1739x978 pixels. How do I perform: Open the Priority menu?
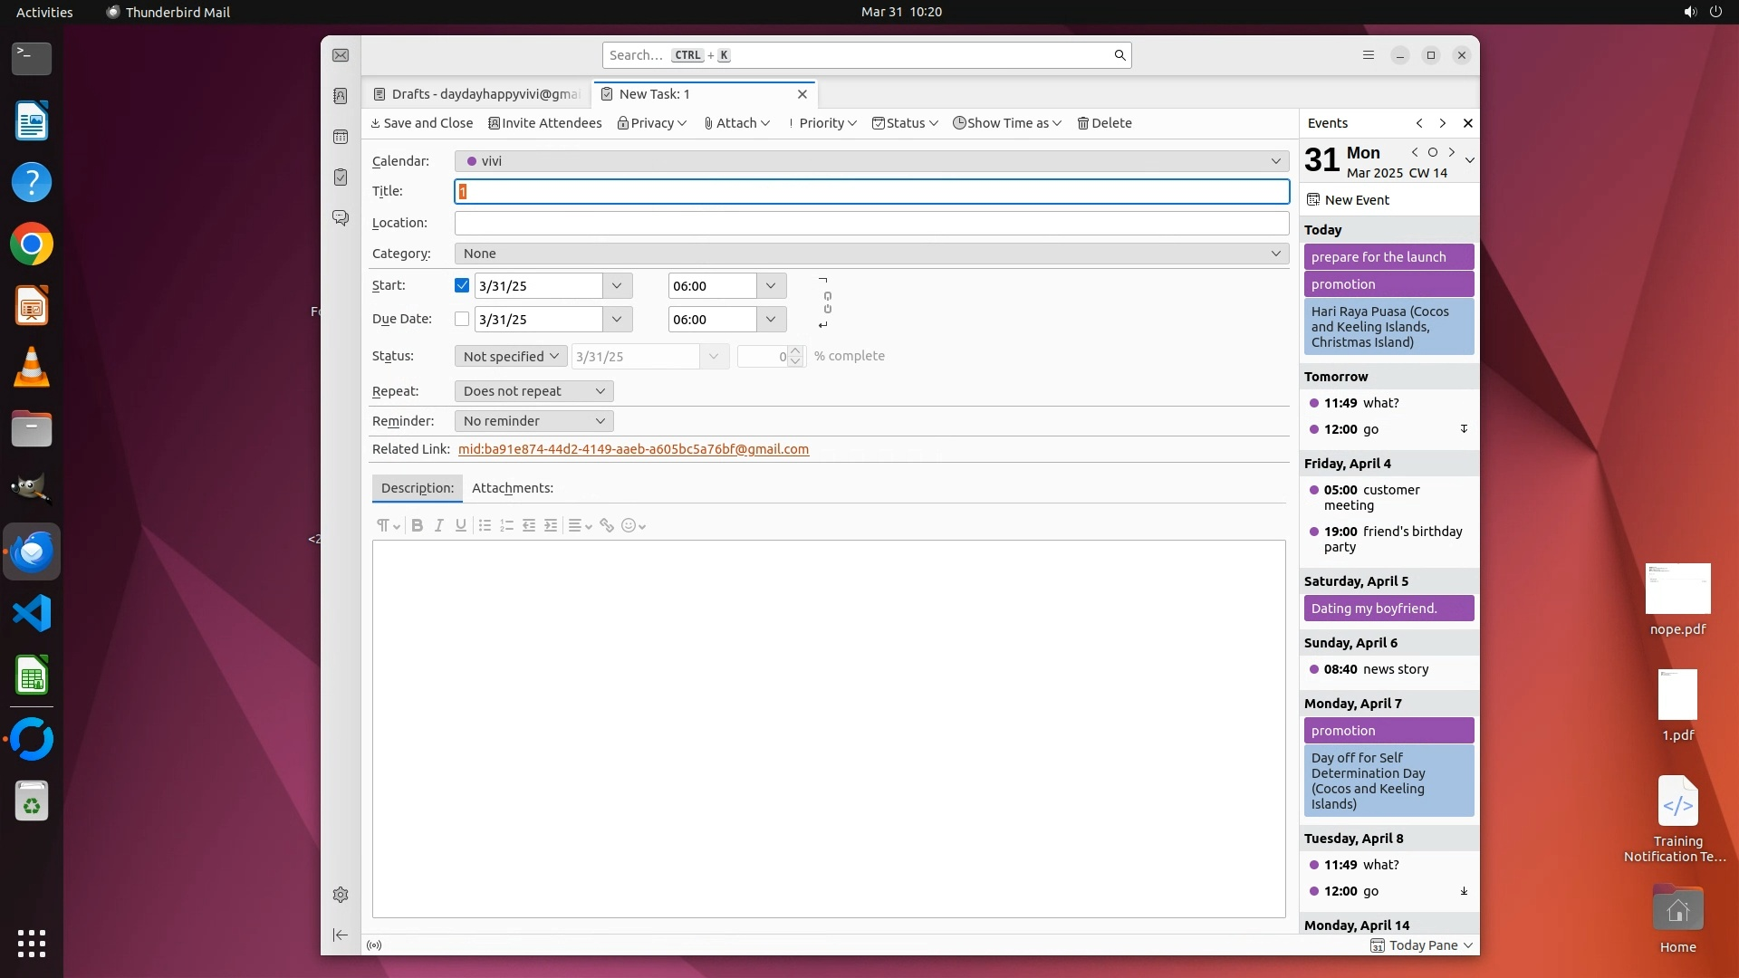(x=823, y=123)
